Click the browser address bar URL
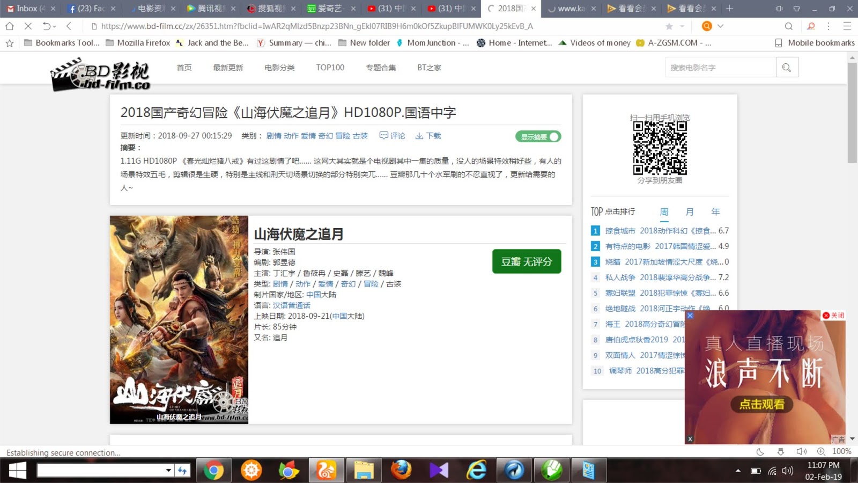The image size is (858, 483). [317, 26]
